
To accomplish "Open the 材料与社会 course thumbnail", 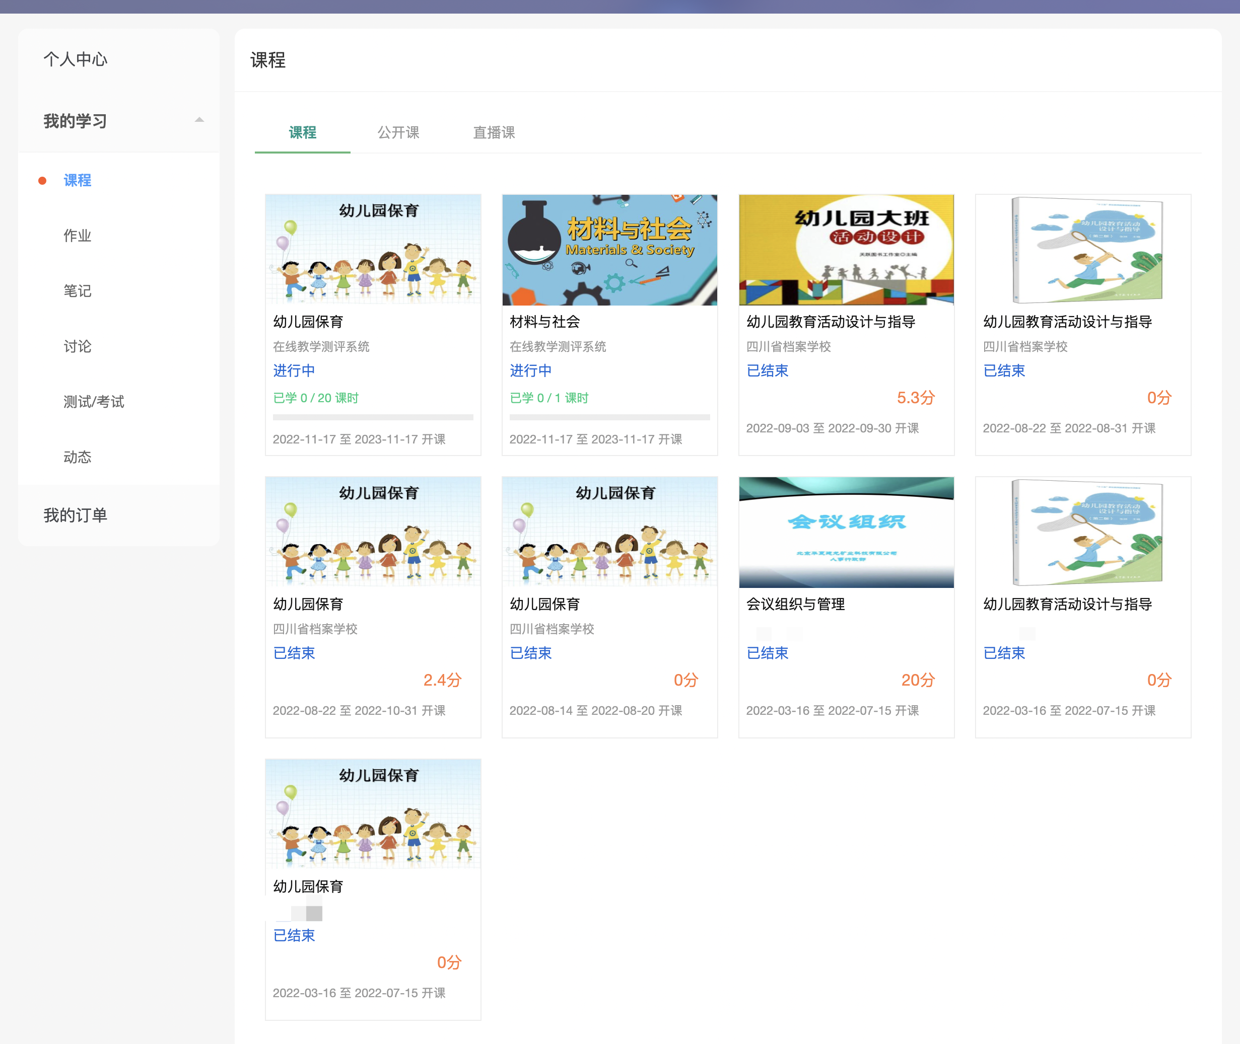I will coord(609,250).
